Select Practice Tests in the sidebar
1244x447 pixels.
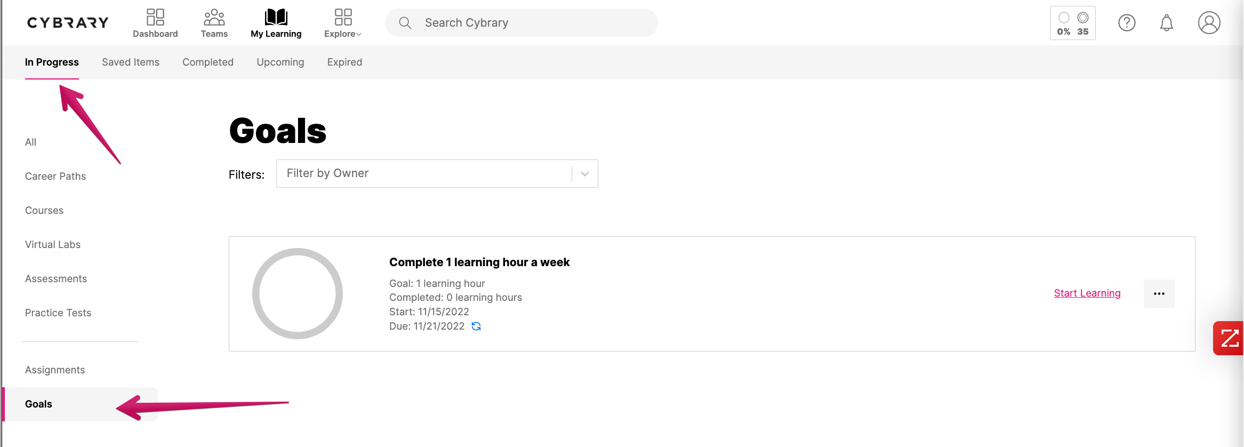pos(58,313)
